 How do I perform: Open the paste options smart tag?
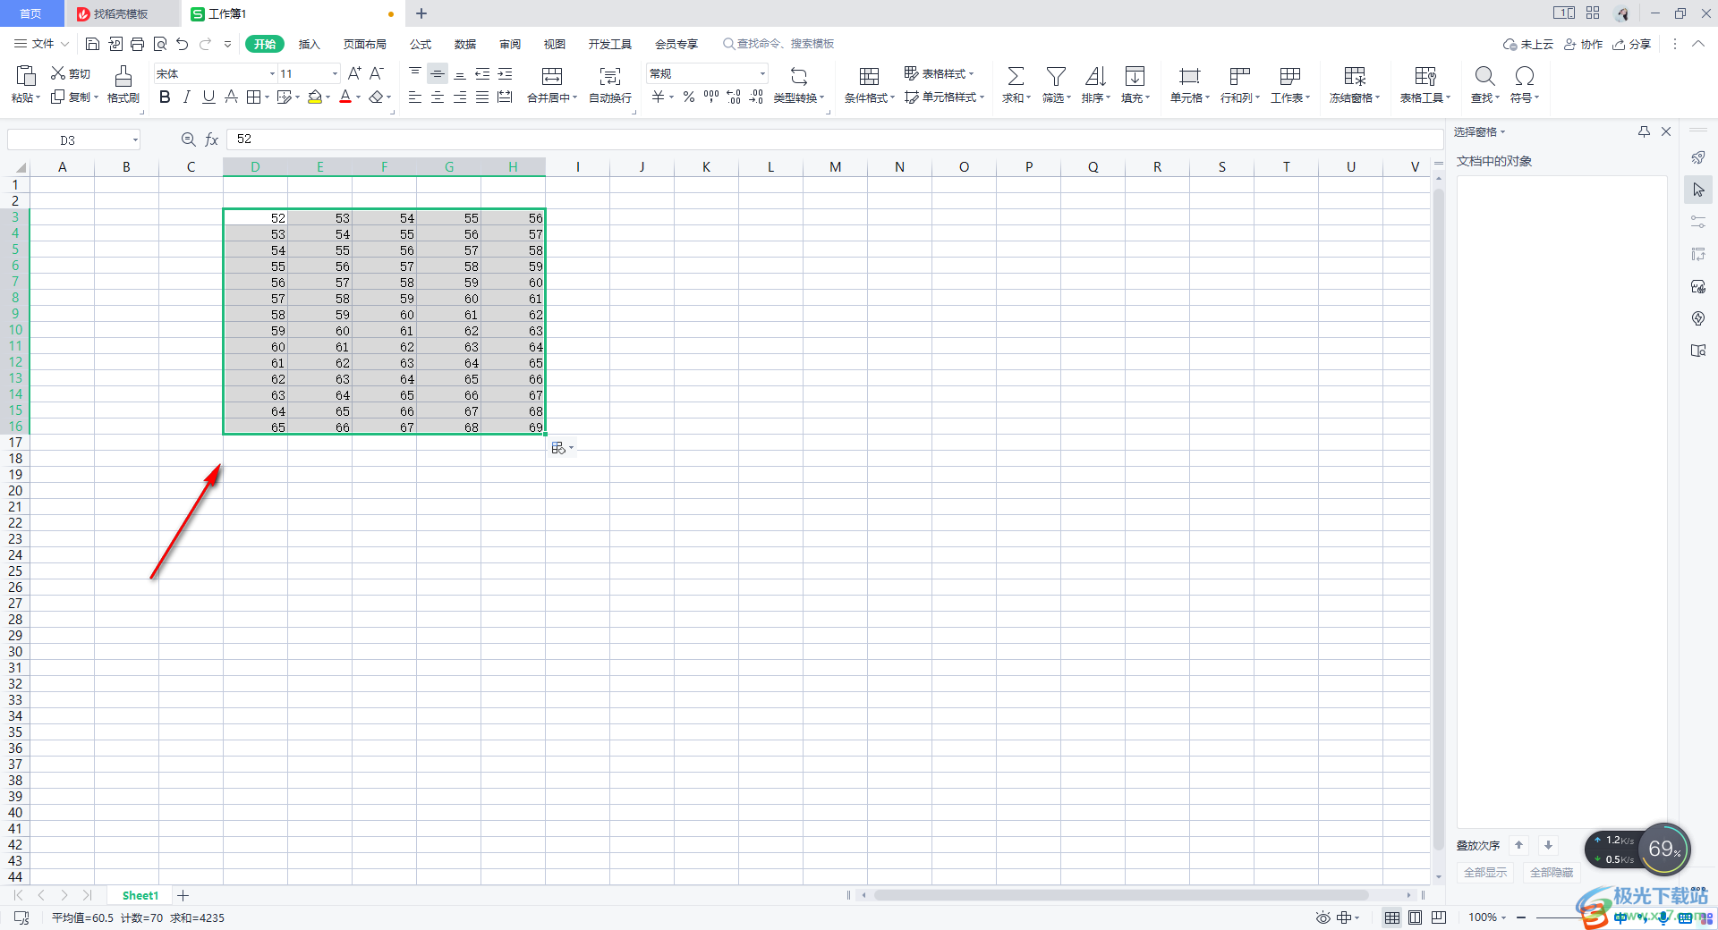tap(562, 448)
